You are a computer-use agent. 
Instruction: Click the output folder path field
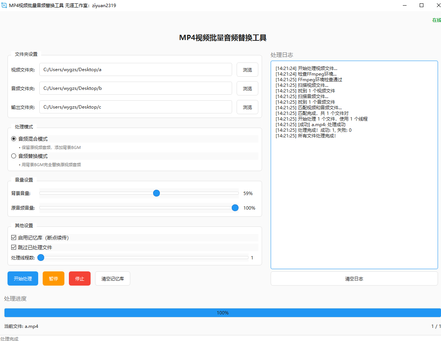pos(136,107)
